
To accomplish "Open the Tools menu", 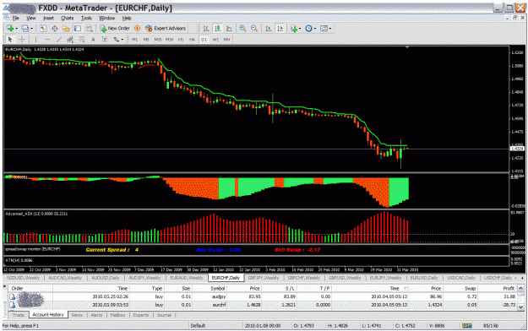I will pyautogui.click(x=86, y=19).
